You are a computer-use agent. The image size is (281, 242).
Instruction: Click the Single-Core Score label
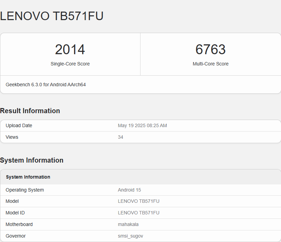coord(70,64)
